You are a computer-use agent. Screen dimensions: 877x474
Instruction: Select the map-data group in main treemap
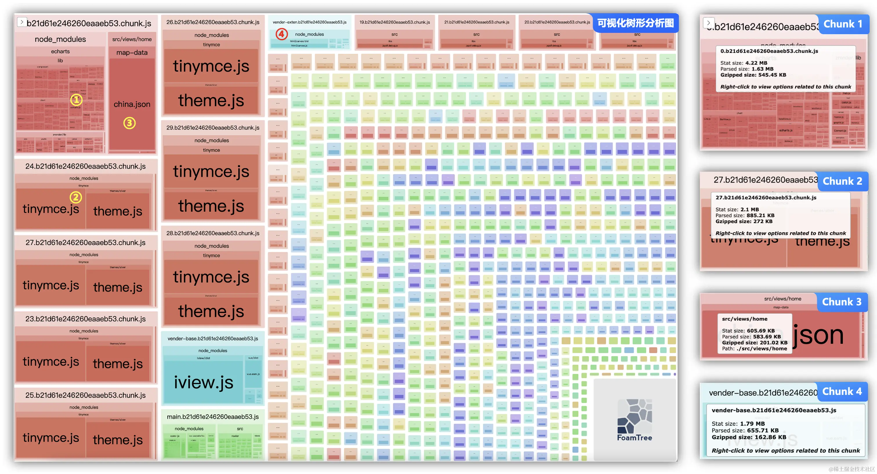click(132, 53)
